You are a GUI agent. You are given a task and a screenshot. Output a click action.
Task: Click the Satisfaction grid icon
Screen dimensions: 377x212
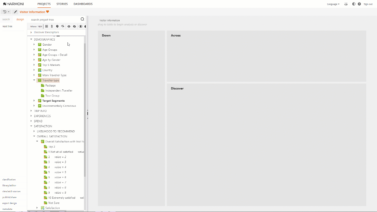coord(43,208)
